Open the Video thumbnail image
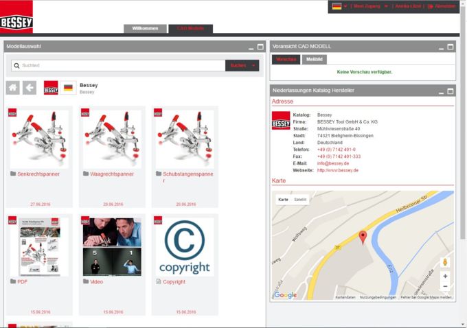 pyautogui.click(x=112, y=247)
